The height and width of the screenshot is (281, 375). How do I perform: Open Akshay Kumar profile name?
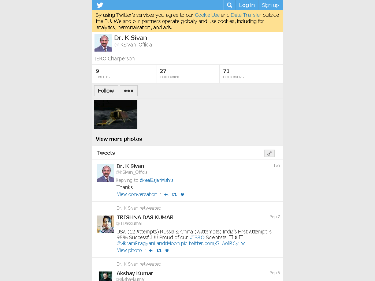tap(135, 273)
